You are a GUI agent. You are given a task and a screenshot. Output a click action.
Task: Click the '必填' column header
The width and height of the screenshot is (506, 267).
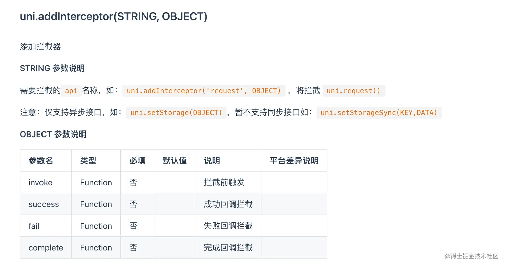[137, 161]
